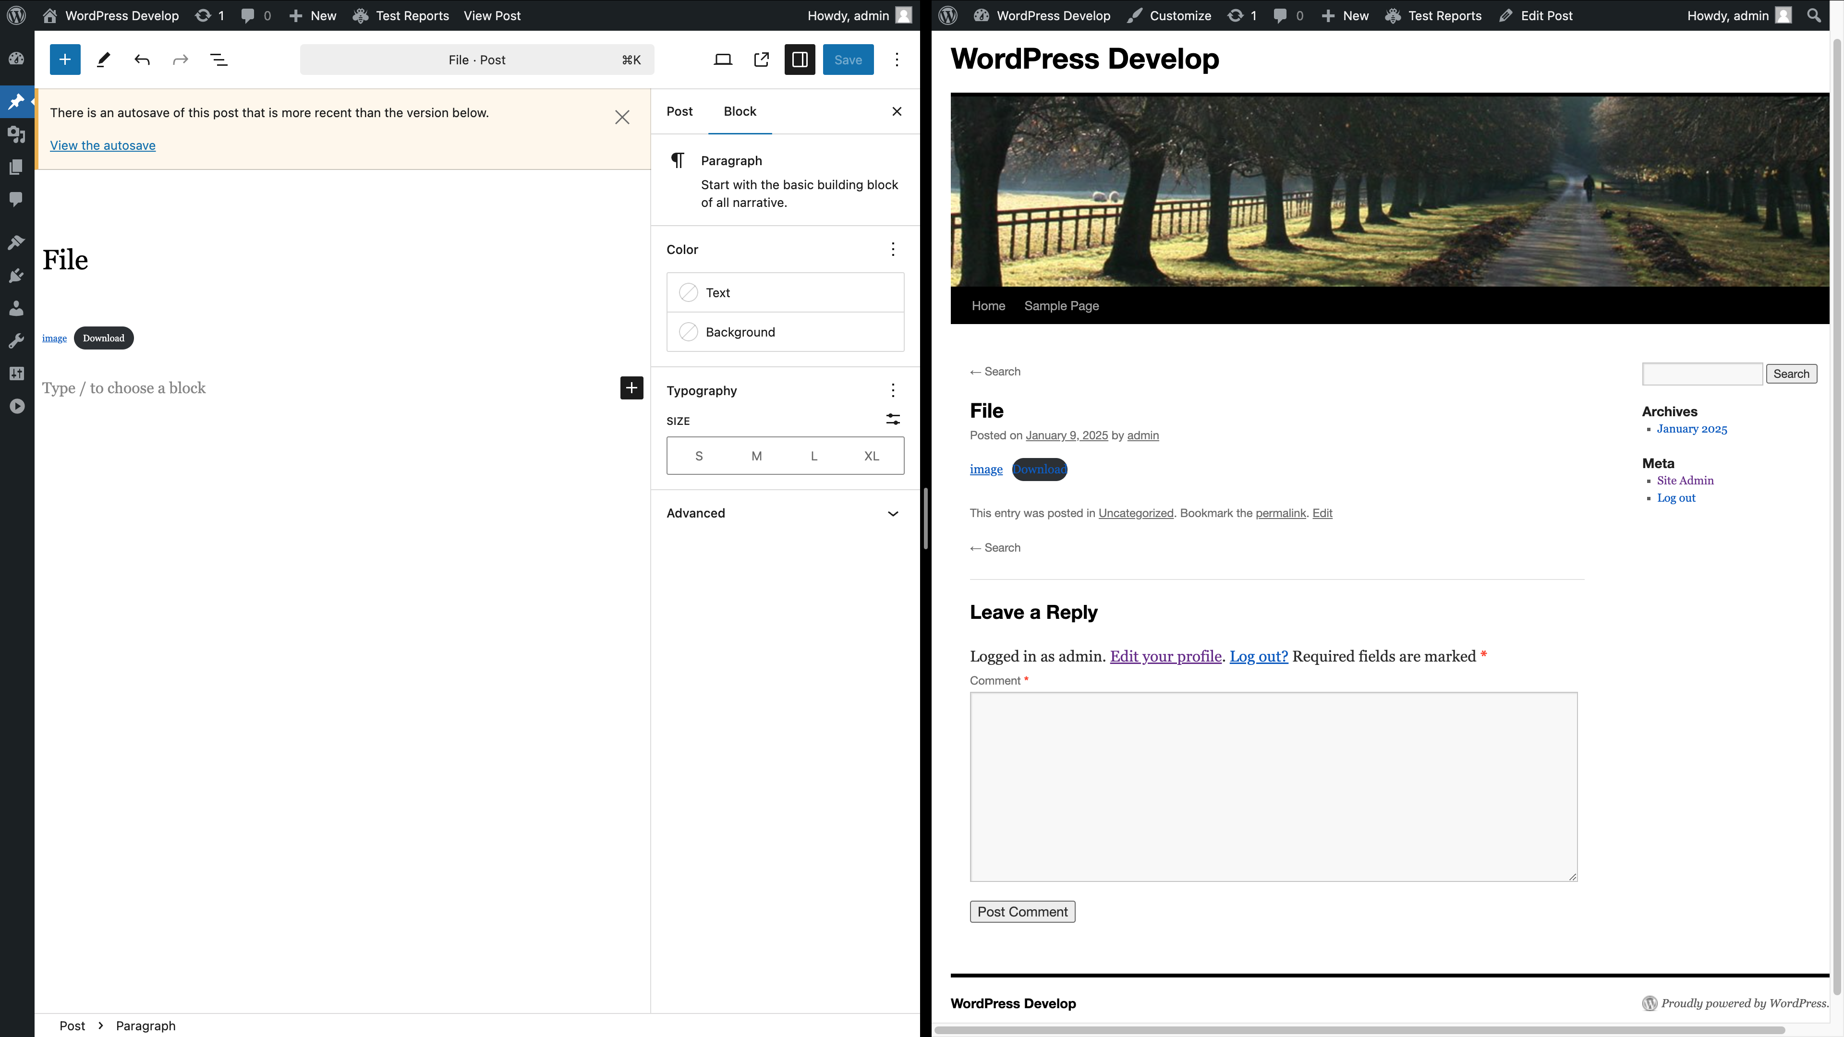Click the view post external link icon
Viewport: 1844px width, 1037px height.
[761, 60]
